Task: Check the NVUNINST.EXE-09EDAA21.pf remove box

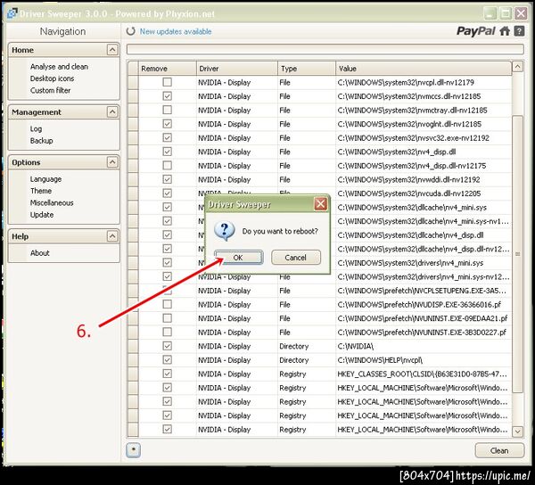Action: (x=168, y=318)
